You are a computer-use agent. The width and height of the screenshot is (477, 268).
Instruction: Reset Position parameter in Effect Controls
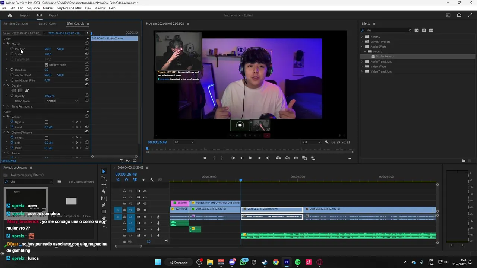[87, 49]
